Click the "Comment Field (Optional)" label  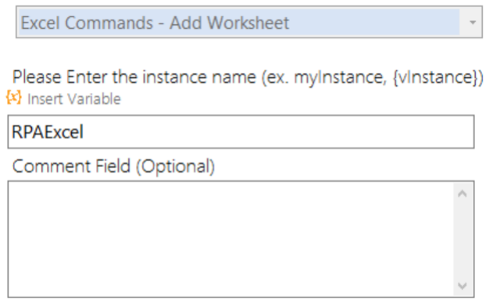[x=113, y=166]
